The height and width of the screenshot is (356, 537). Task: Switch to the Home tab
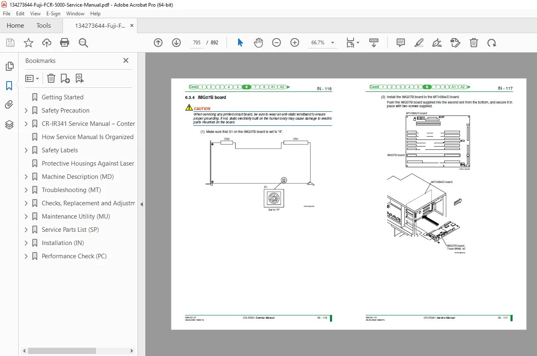(x=15, y=26)
